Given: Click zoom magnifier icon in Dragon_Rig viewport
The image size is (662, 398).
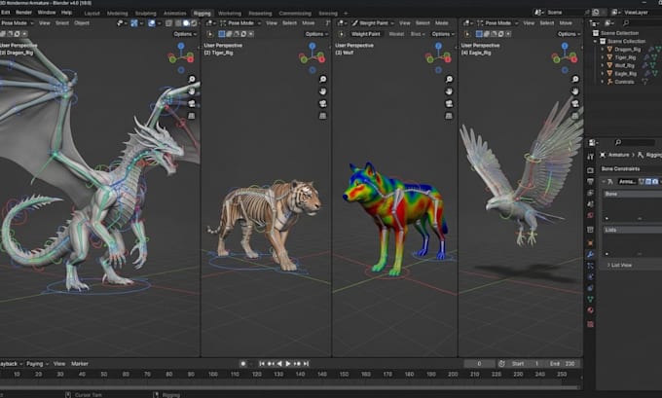Looking at the screenshot, I should 192,79.
